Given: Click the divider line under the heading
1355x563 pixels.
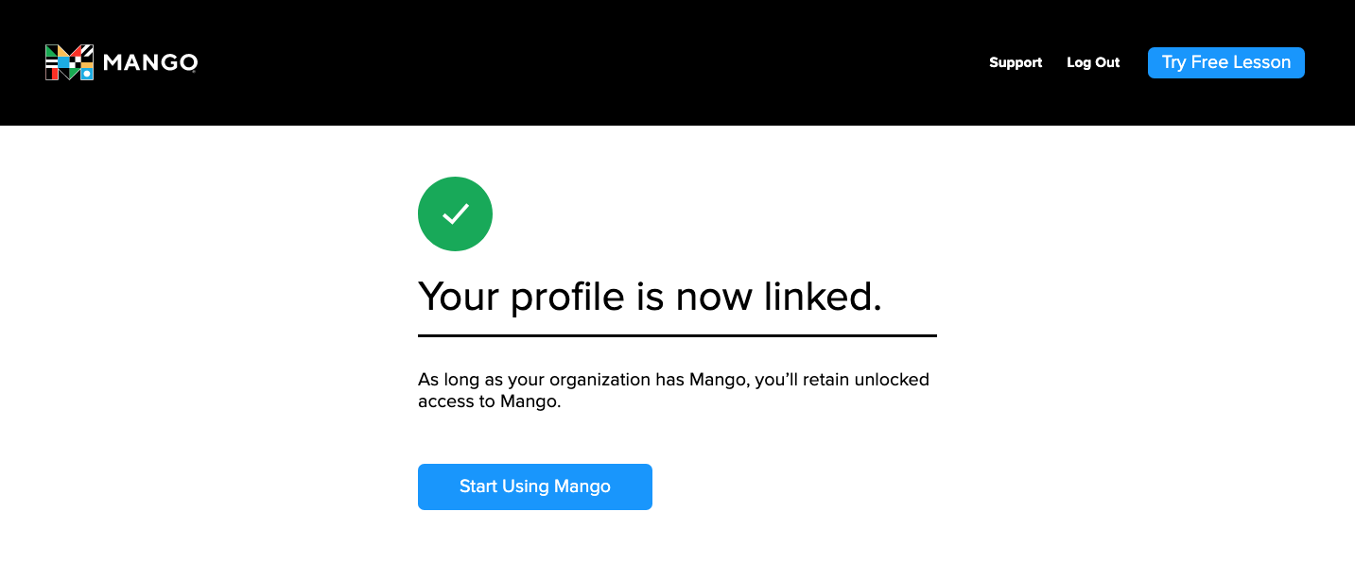Looking at the screenshot, I should point(677,333).
